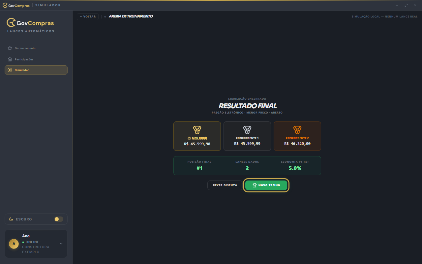This screenshot has width=422, height=264.
Task: Click the 5.0% economy value
Action: [295, 168]
